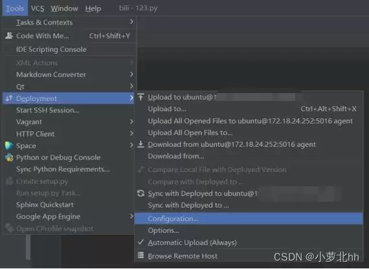Open the VCS menu

coord(38,8)
